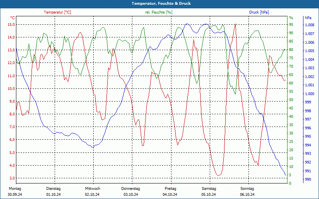
Task: Click the '95' humidity axis value
Action: pos(291,25)
